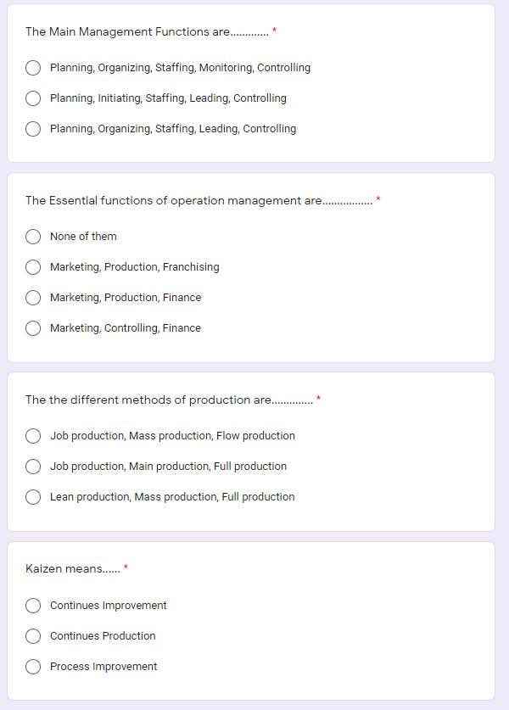The width and height of the screenshot is (509, 710).
Task: Select "Process Improvement" as Kaizen answer
Action: (x=32, y=666)
